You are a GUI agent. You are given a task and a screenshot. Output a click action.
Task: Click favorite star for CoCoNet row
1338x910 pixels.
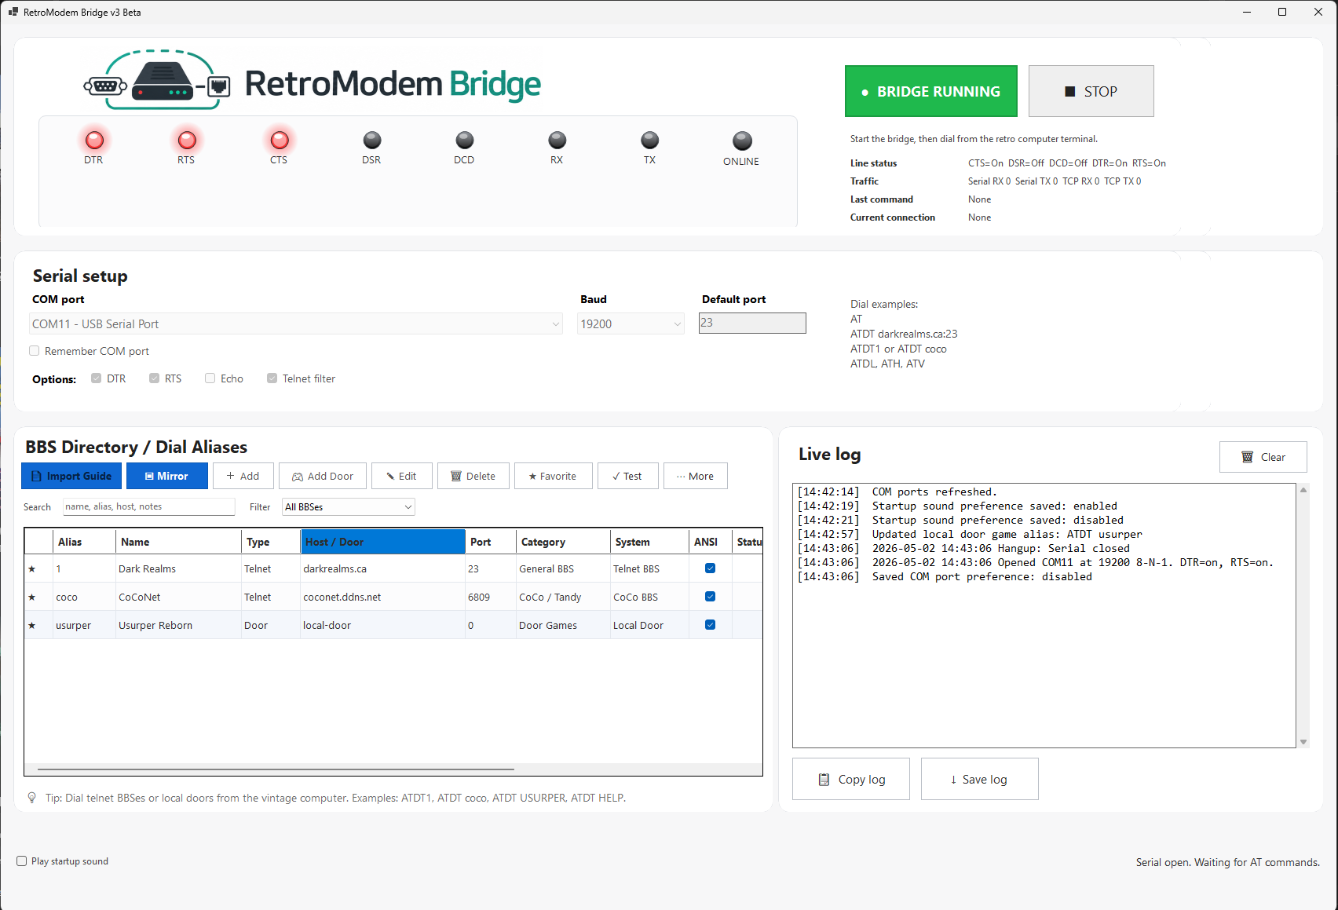point(32,597)
